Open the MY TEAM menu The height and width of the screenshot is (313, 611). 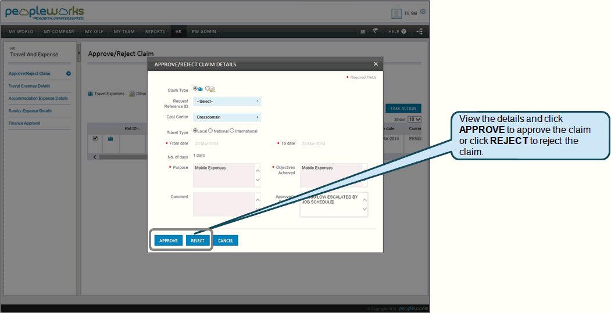pos(124,31)
